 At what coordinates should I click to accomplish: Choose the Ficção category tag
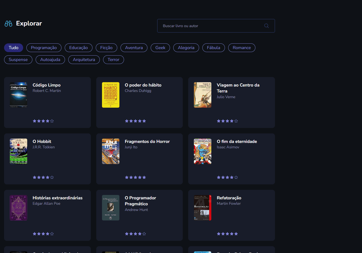tap(106, 48)
